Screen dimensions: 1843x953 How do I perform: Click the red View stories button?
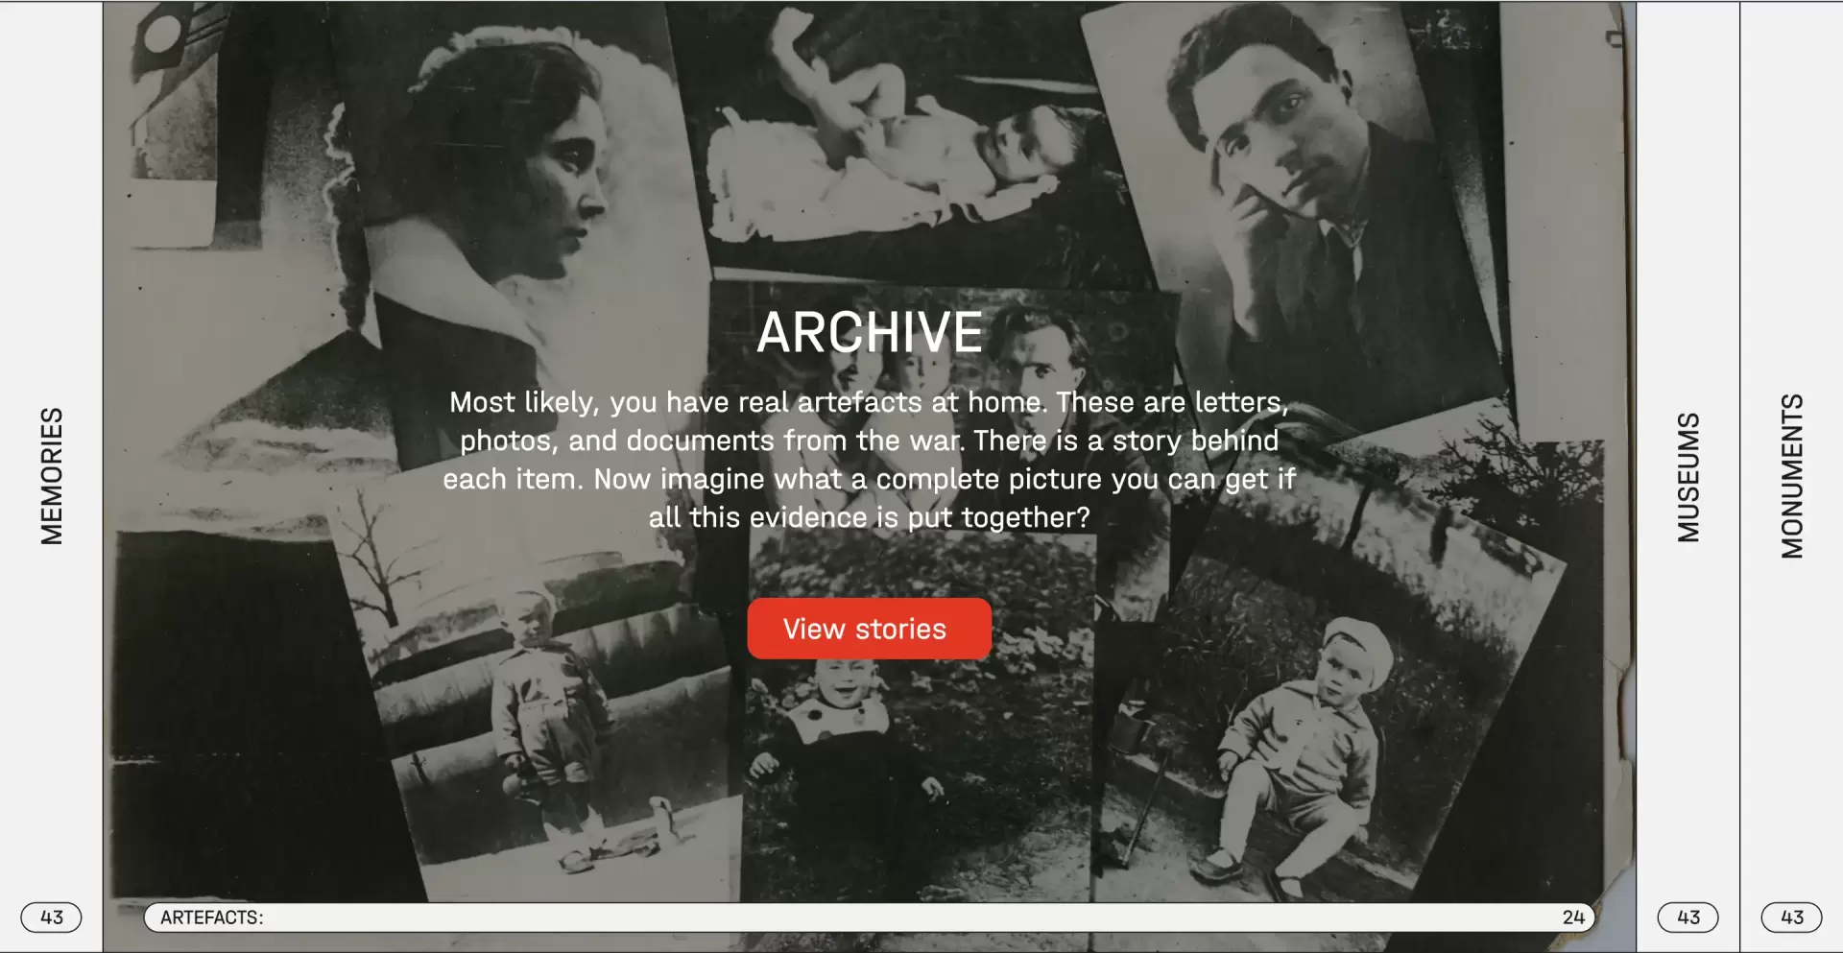(869, 629)
